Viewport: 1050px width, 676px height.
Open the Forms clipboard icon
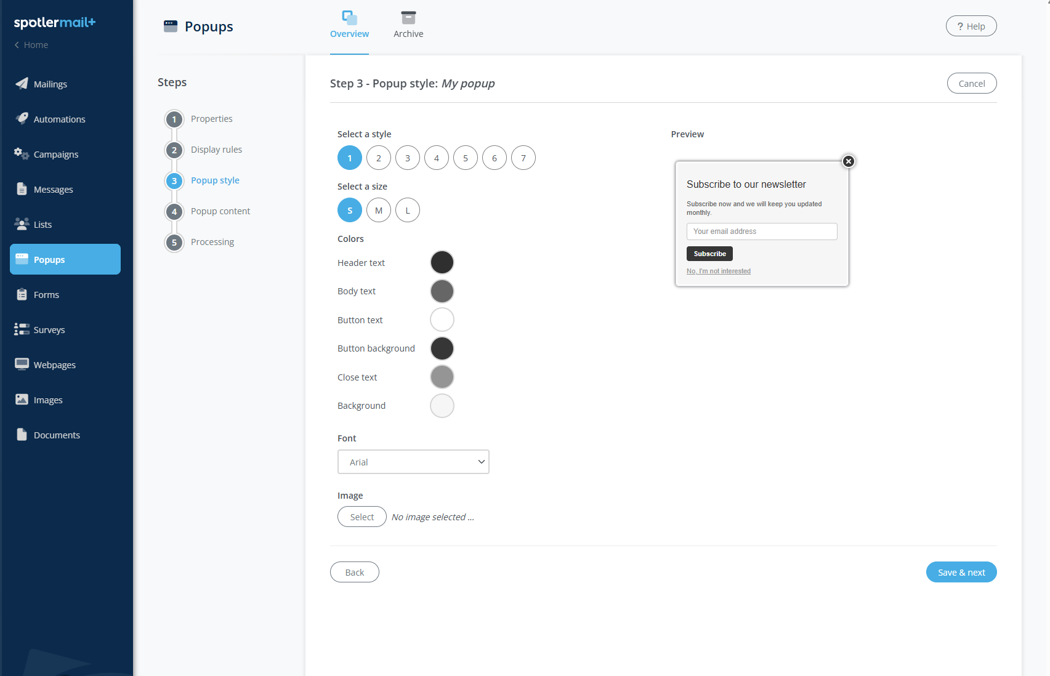point(22,294)
